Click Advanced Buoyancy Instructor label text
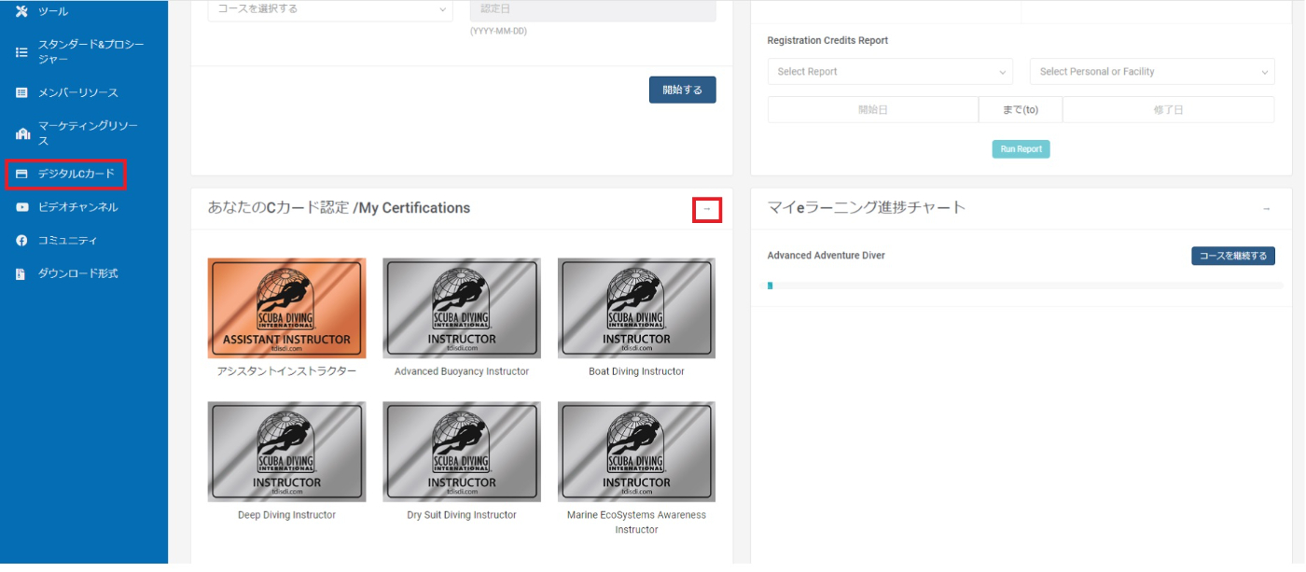This screenshot has width=1306, height=572. pos(462,371)
